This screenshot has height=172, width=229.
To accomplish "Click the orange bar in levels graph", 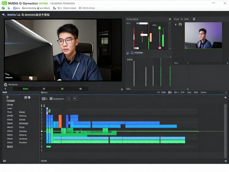I will pos(151,37).
